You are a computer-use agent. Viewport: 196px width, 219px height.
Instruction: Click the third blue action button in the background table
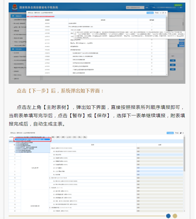pyautogui.click(x=173, y=69)
